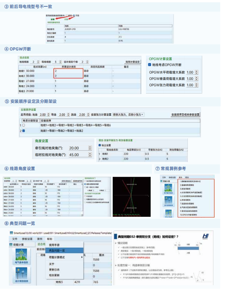Screen dimensions: 225x290
Task: Click the 跳线 起吊倍数 2.00 field
Action: click(82, 115)
